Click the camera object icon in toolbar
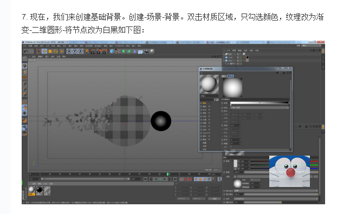The width and height of the screenshot is (337, 214). (x=146, y=51)
